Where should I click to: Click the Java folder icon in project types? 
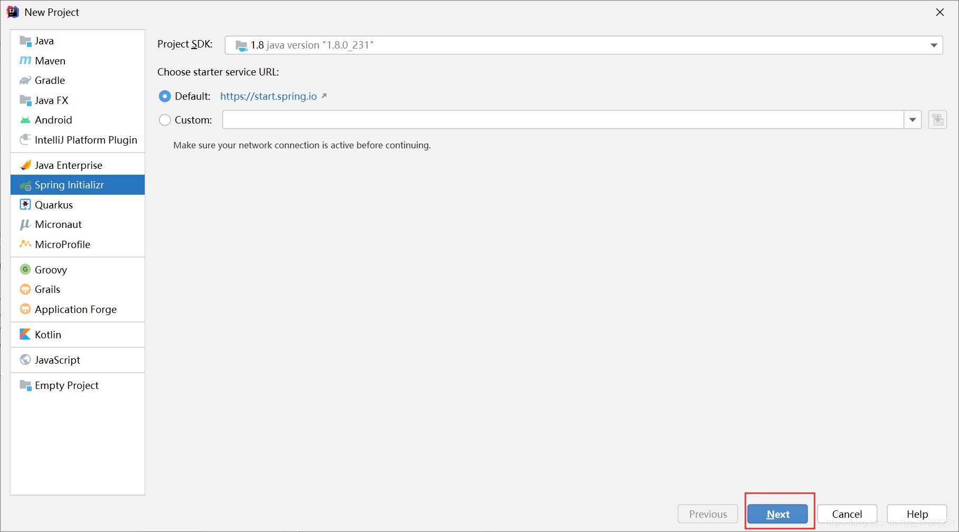coord(25,41)
